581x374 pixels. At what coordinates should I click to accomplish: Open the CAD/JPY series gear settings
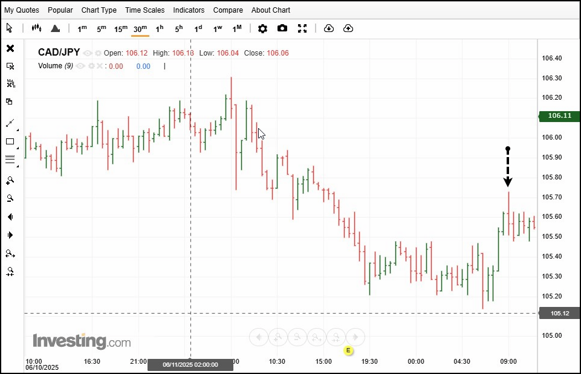98,53
